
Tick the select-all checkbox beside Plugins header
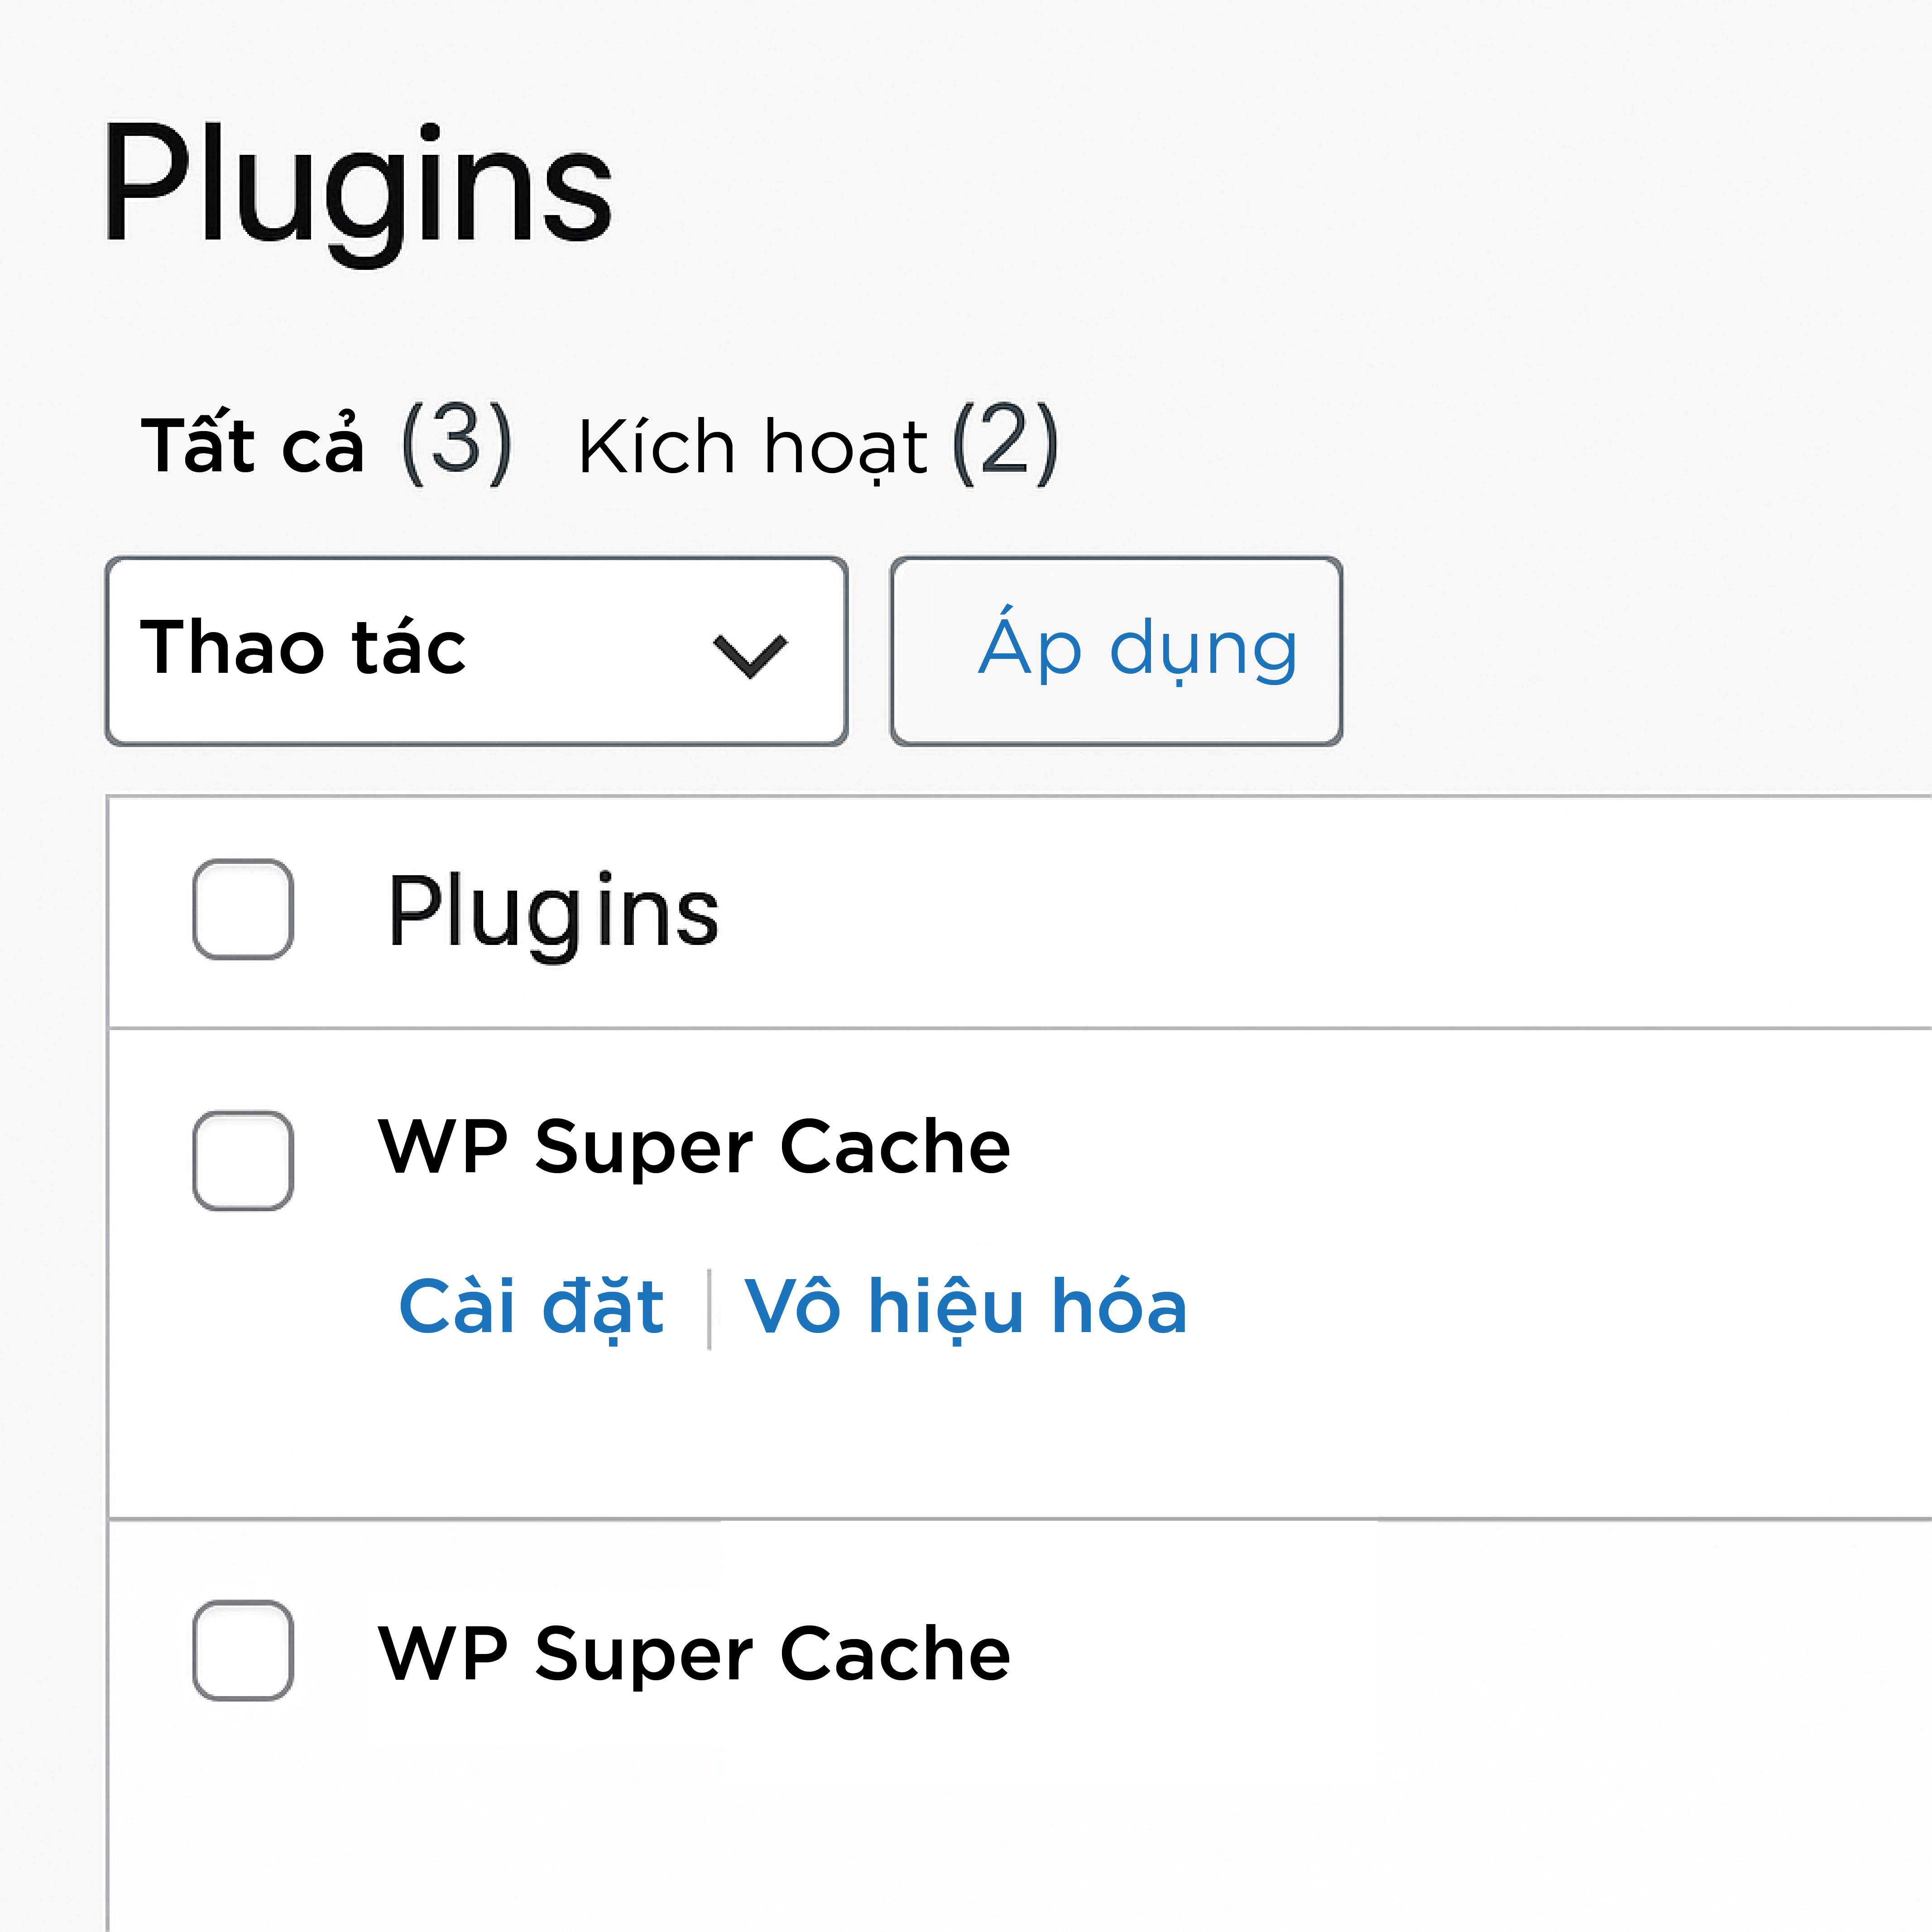pos(243,909)
